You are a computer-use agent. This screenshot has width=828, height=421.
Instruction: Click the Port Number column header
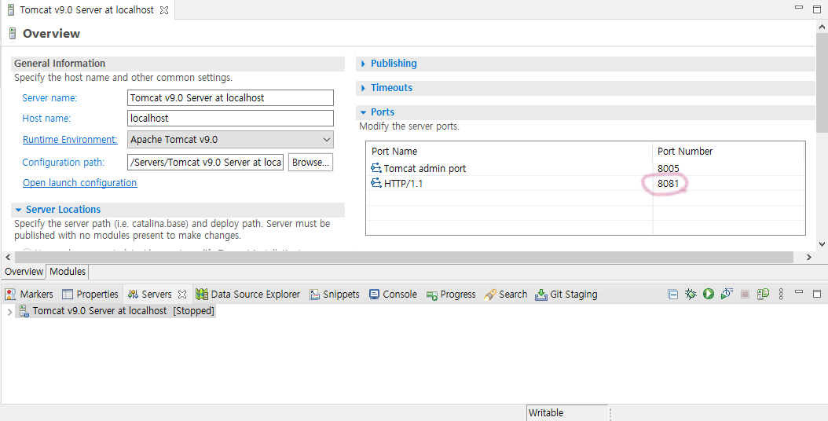pos(729,151)
